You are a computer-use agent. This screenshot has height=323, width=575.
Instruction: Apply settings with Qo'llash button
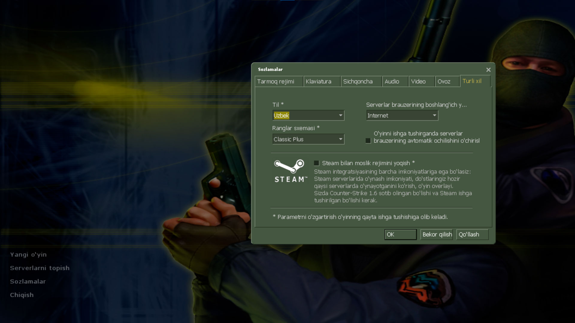pos(472,234)
